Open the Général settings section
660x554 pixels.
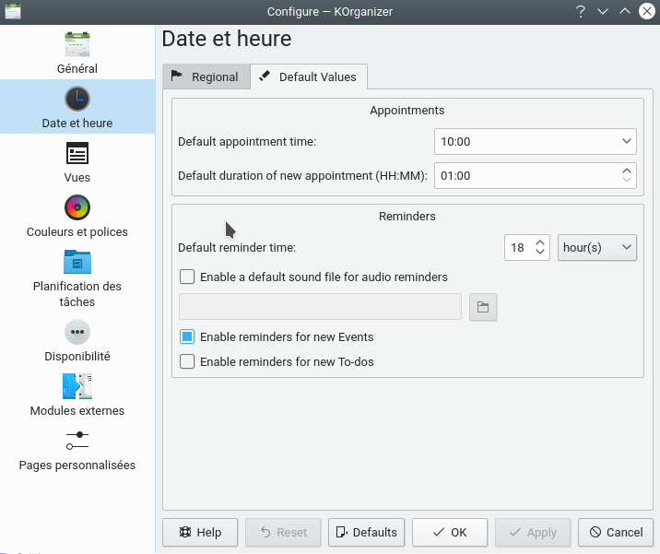pos(77,53)
